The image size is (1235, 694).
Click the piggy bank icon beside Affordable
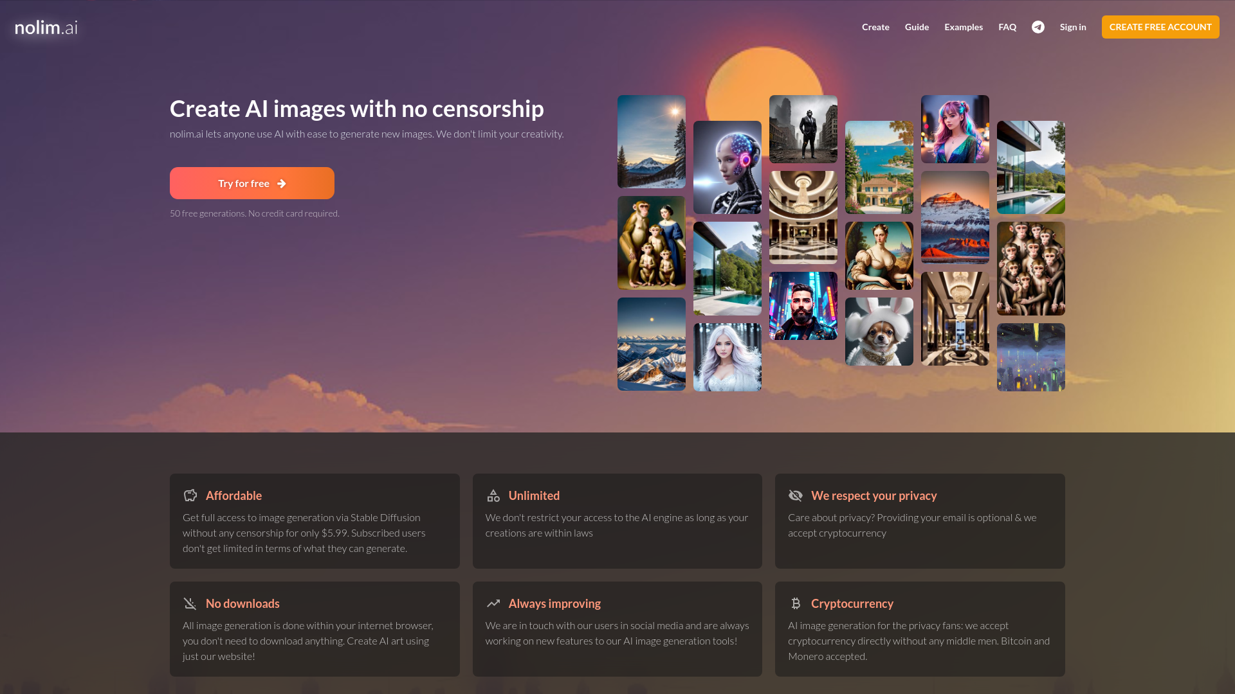[190, 495]
